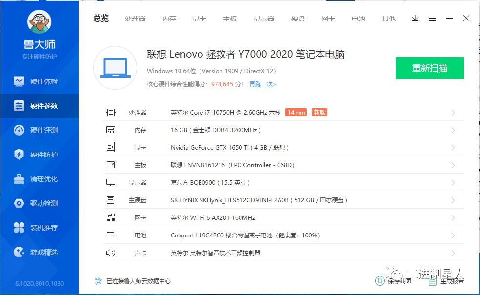The width and height of the screenshot is (480, 295).
Task: Click 生成报告 text button
Action: click(x=452, y=281)
